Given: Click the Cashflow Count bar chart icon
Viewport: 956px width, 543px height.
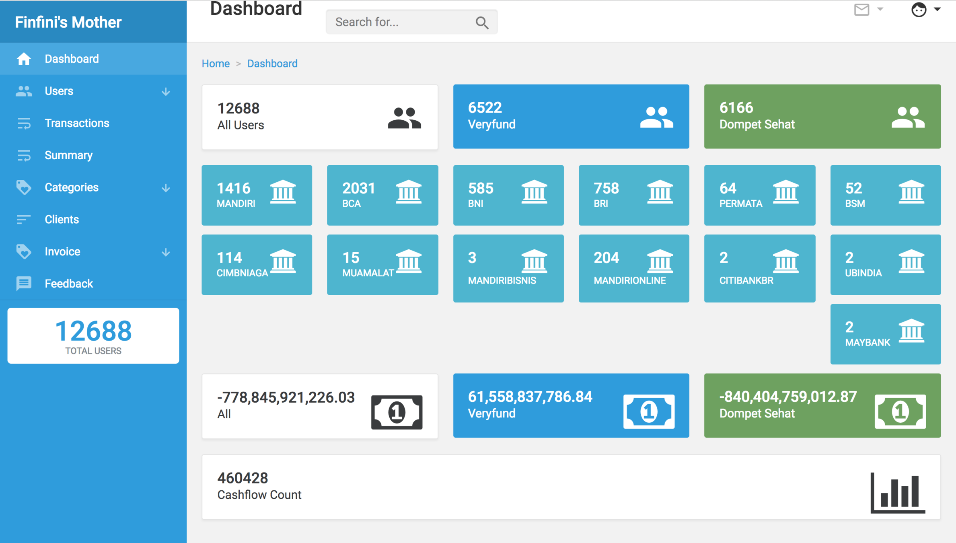Looking at the screenshot, I should point(898,493).
